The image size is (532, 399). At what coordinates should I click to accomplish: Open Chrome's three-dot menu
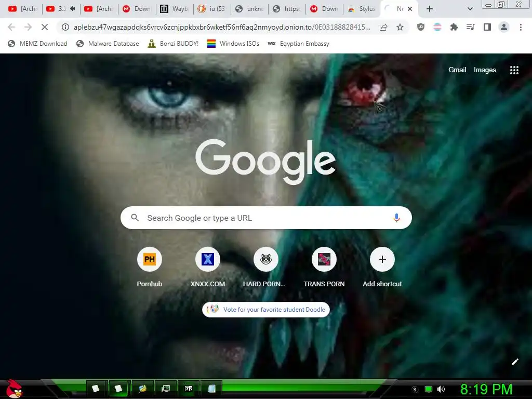pos(521,27)
